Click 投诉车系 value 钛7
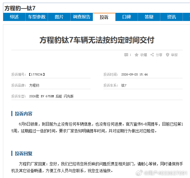The height and width of the screenshot is (178, 190). 124,85
